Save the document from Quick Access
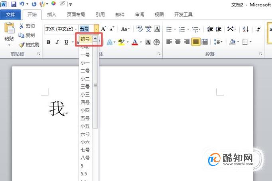Screen dimensions: 272x181 point(13,4)
